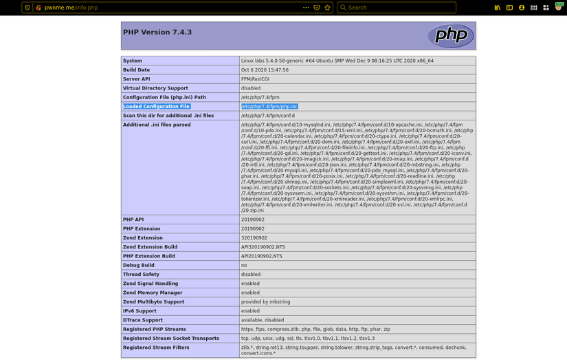The width and height of the screenshot is (567, 362).
Task: Click the four-squares extension icon
Action: click(x=546, y=8)
